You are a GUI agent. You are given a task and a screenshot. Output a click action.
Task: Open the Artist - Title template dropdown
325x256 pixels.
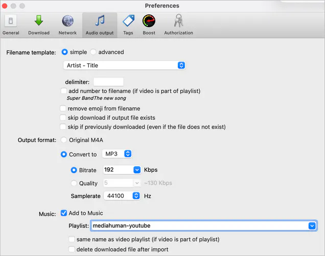click(124, 65)
